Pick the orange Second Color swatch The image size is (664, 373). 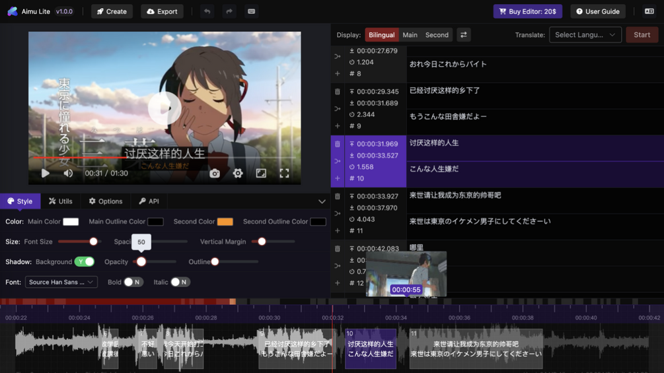[225, 222]
